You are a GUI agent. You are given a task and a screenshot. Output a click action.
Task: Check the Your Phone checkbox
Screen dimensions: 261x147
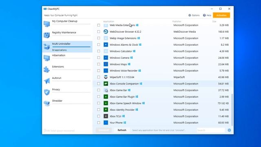click(99, 122)
